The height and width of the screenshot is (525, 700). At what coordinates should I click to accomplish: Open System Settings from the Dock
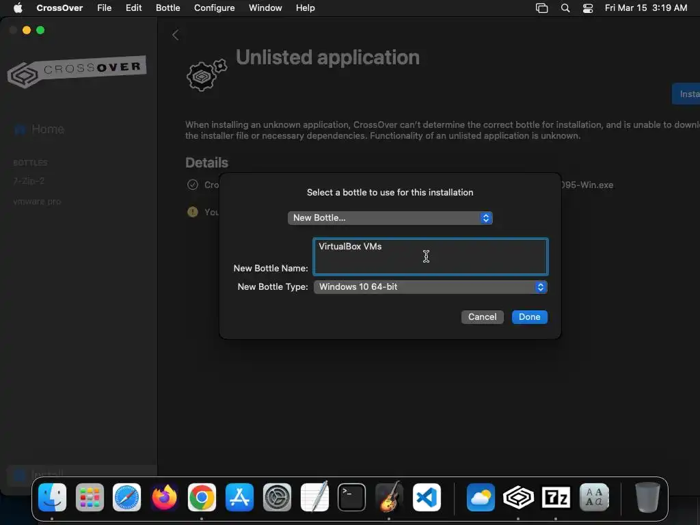[x=277, y=498]
